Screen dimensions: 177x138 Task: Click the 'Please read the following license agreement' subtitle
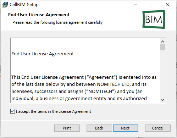pos(57,22)
